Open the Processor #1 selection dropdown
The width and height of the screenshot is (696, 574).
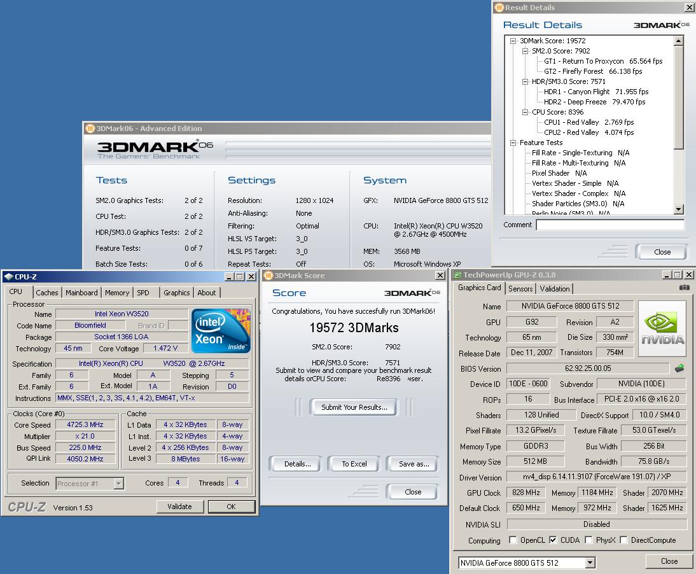(118, 484)
